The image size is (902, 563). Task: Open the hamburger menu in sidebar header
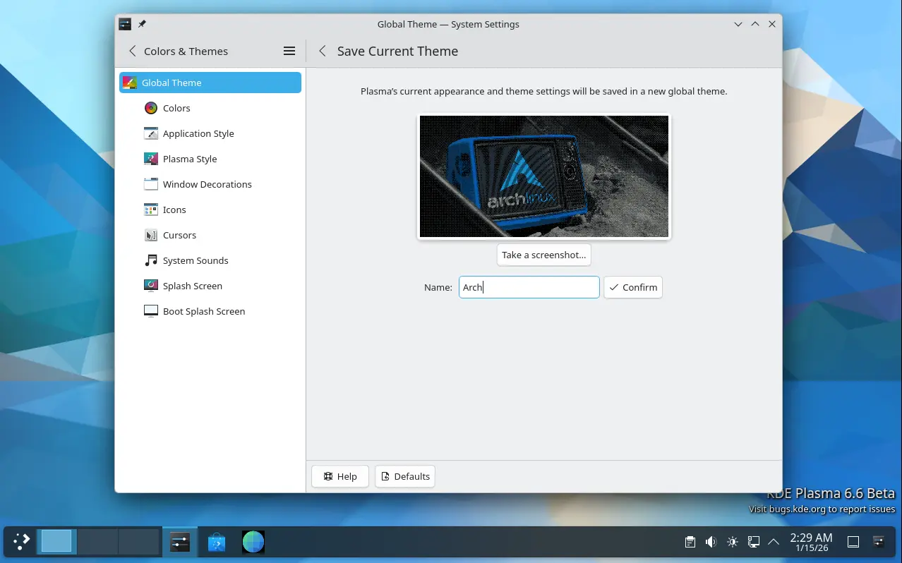289,51
